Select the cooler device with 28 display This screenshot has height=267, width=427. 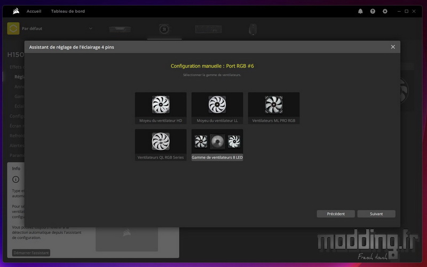[x=164, y=29]
